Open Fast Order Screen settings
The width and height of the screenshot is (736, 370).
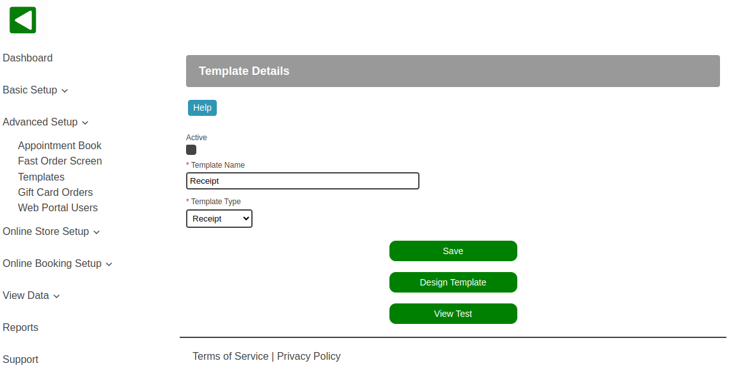point(60,161)
